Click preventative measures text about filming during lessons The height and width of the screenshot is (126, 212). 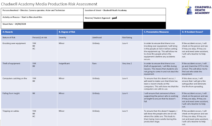tap(161, 69)
